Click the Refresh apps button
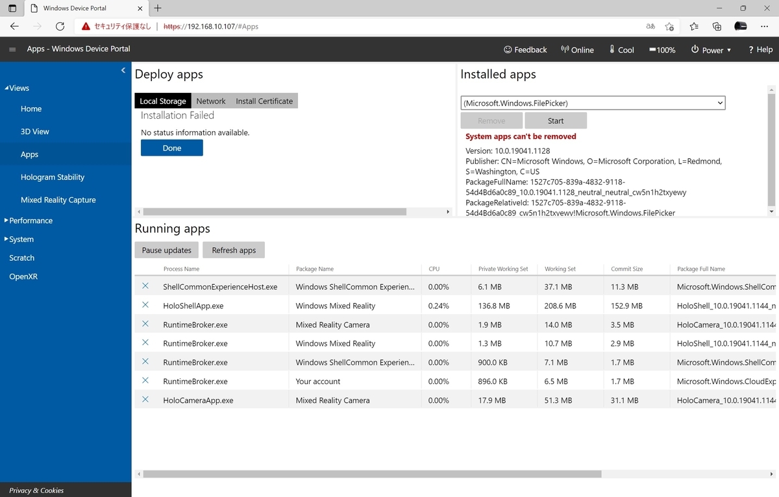Screen dimensions: 779x497 click(234, 250)
